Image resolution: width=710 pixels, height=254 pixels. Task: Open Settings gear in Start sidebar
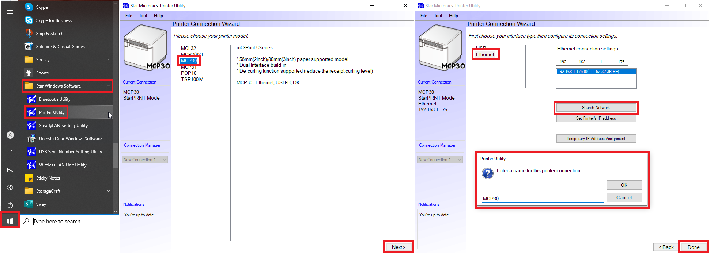click(10, 188)
